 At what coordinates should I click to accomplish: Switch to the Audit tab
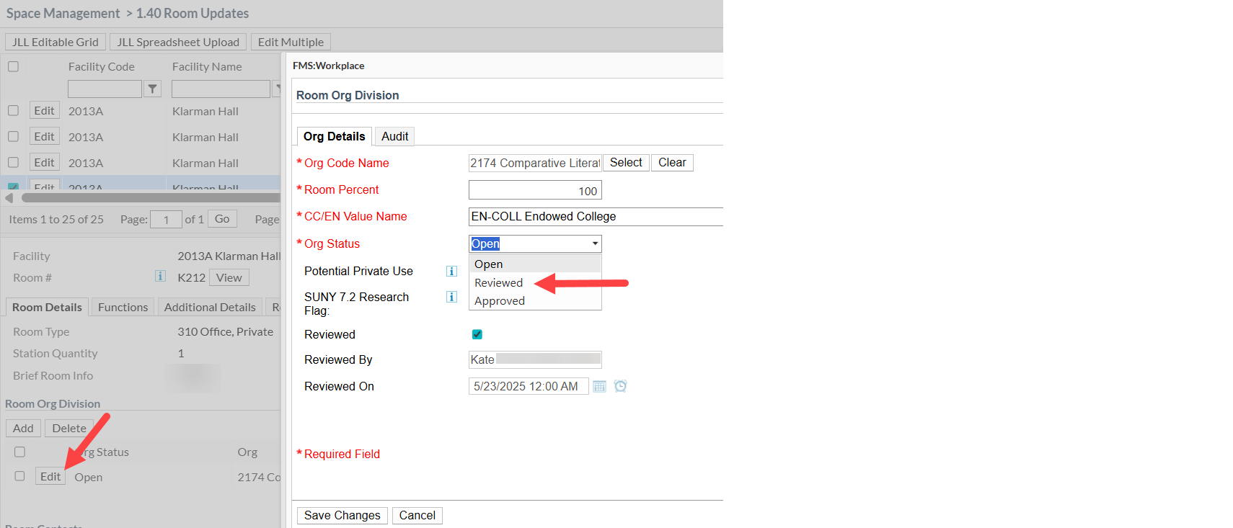(x=394, y=137)
